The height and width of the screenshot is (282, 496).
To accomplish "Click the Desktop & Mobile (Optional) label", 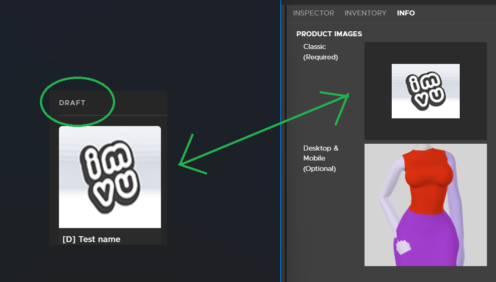I will [x=321, y=158].
